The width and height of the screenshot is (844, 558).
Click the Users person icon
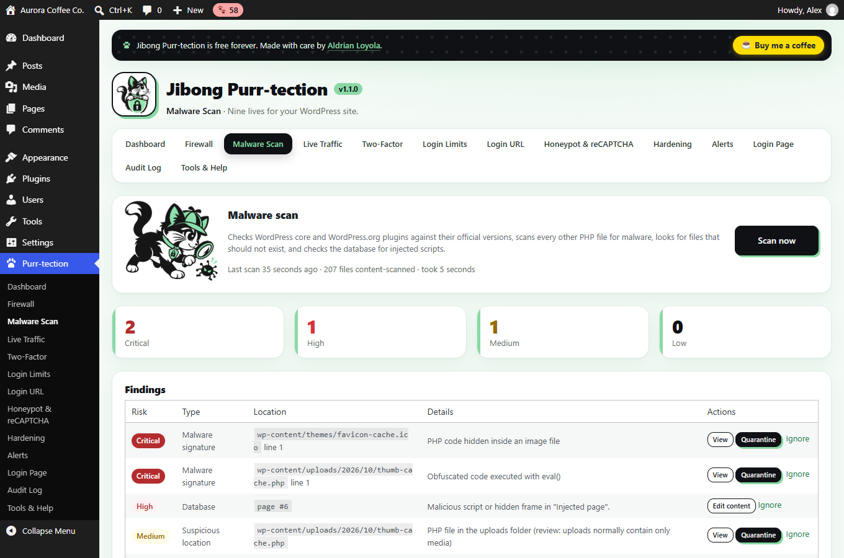pos(11,200)
